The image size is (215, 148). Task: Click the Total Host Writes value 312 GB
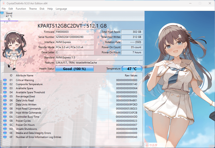click(x=132, y=37)
